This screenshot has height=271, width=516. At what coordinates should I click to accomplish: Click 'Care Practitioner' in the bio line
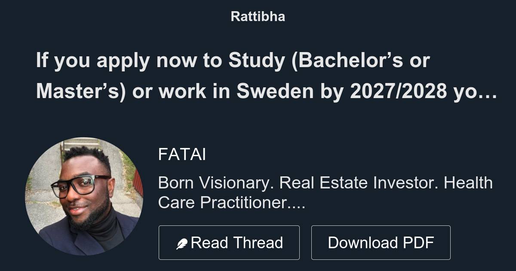coord(223,202)
